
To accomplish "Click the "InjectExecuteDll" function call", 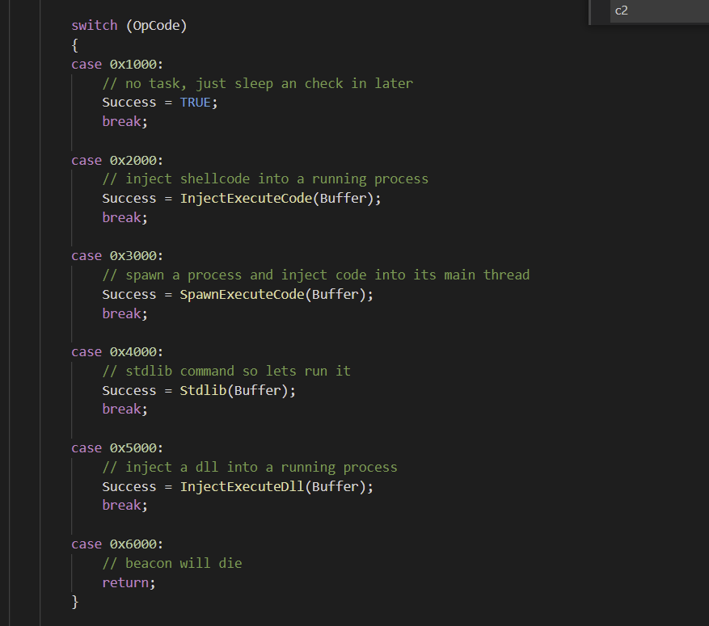I will click(243, 486).
